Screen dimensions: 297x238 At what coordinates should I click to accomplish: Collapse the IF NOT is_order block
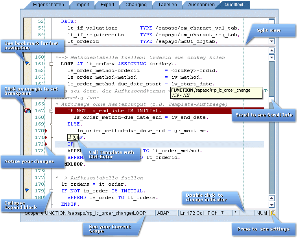point(51,191)
